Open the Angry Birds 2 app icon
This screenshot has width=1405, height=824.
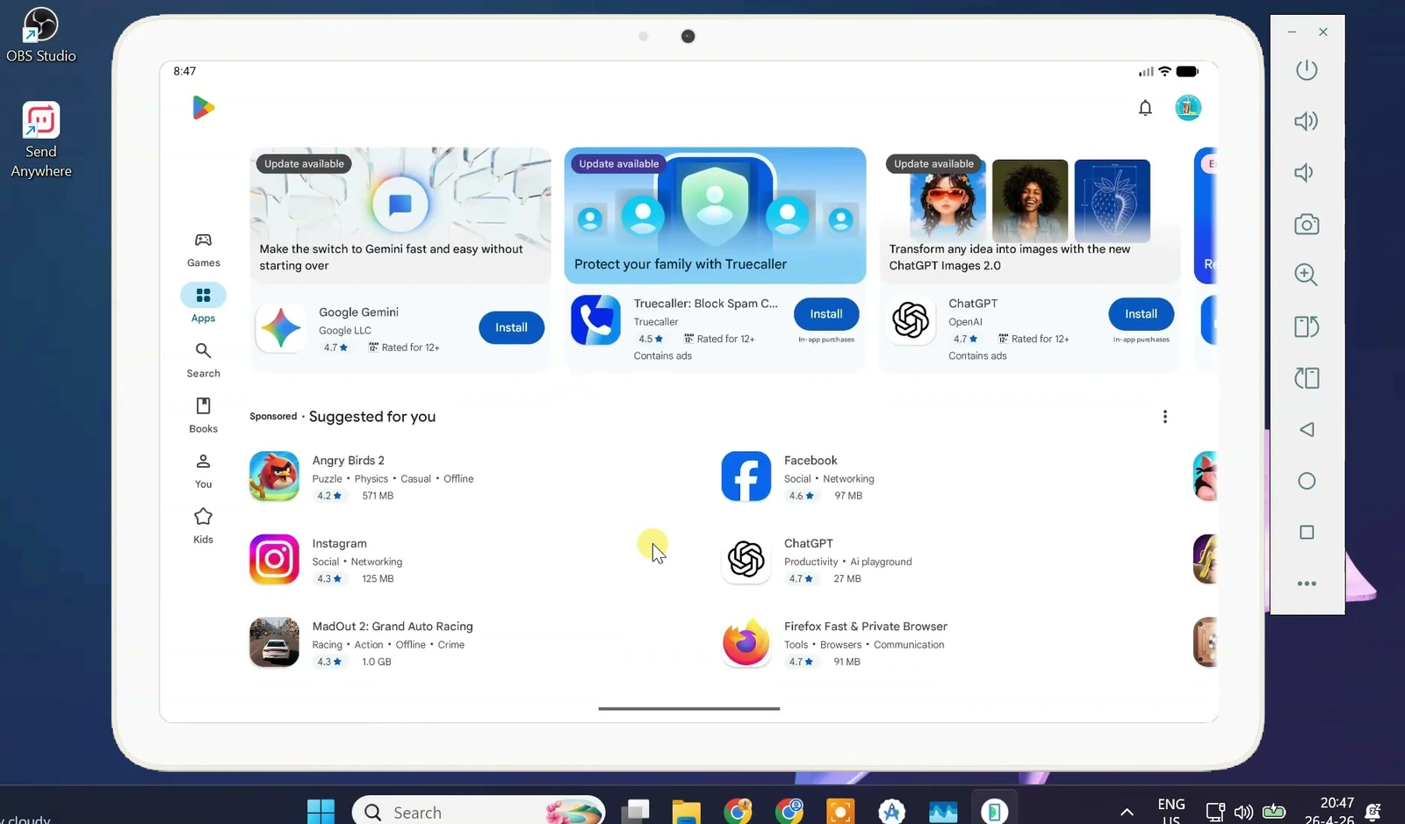(274, 476)
